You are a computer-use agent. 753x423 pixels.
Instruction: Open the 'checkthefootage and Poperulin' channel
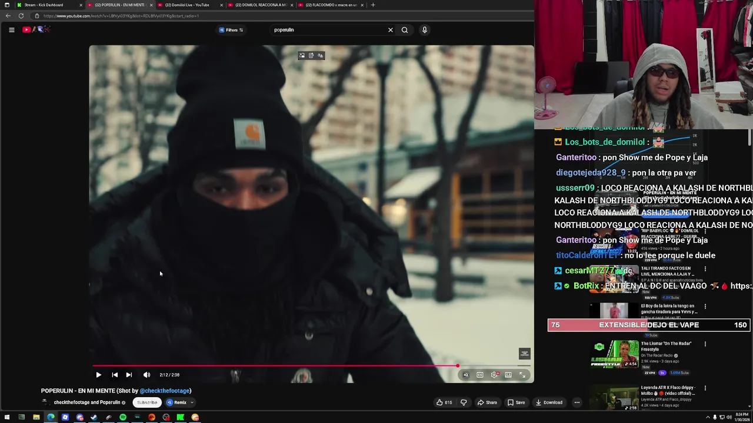coord(87,402)
